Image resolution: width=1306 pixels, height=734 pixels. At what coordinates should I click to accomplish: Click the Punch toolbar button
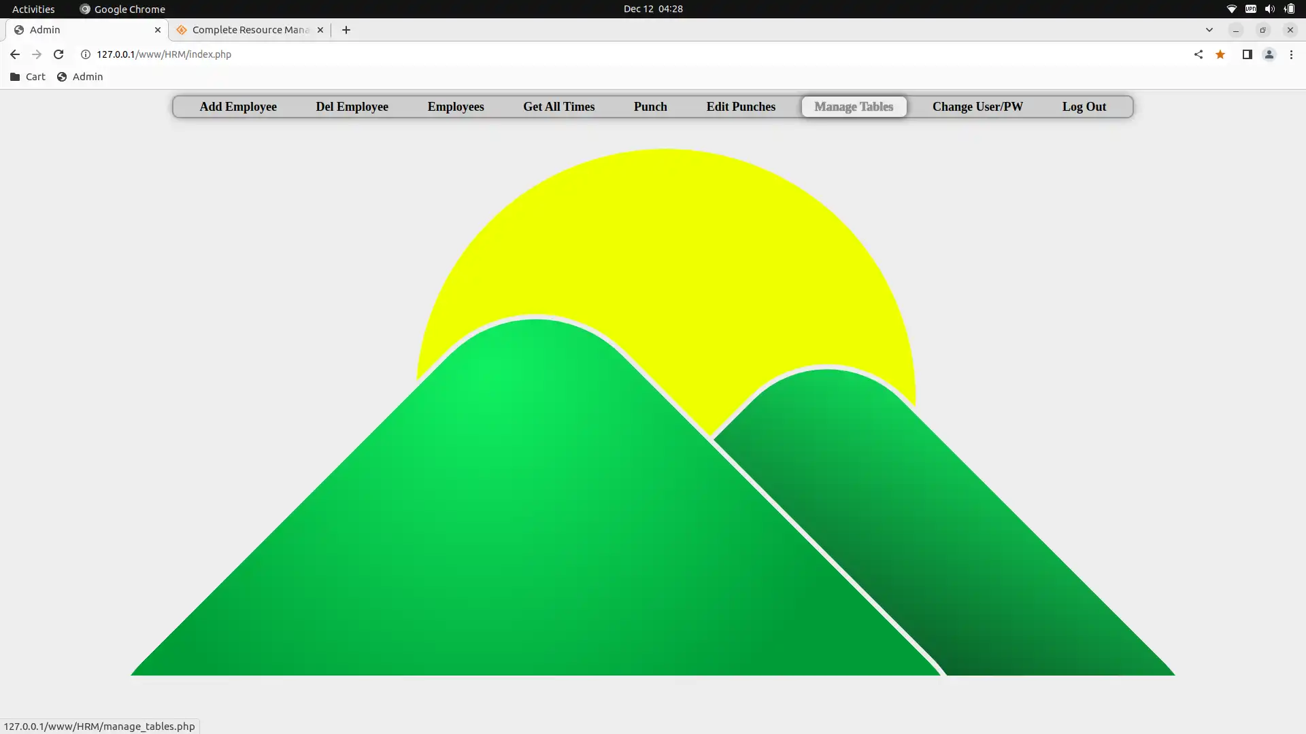(650, 107)
